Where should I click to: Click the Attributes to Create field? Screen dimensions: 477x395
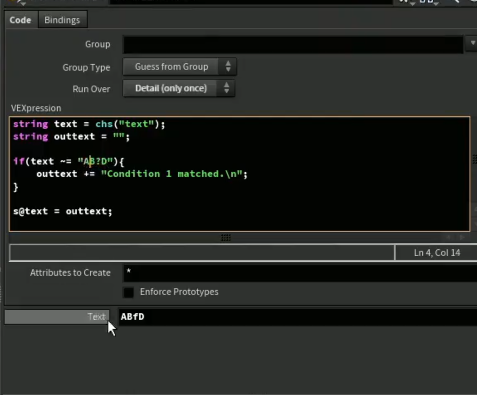300,273
